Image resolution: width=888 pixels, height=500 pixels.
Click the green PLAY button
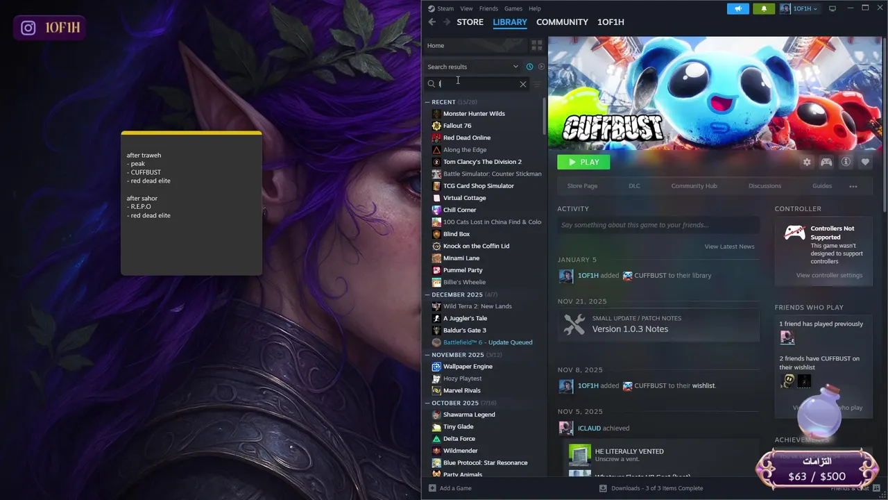click(x=583, y=162)
